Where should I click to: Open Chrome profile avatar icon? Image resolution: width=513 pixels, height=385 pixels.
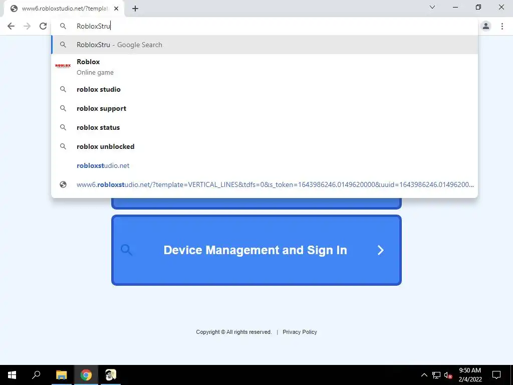point(486,26)
